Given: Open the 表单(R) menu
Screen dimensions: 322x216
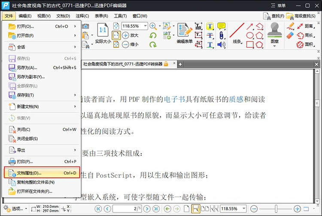Looking at the screenshot, I should click(x=101, y=16).
